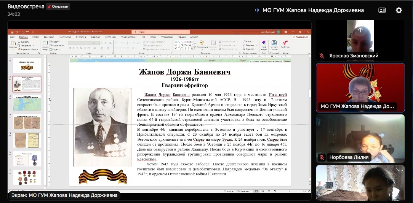This screenshot has height=203, width=413.
Task: Click the zoom slider in the status bar
Action: click(290, 191)
